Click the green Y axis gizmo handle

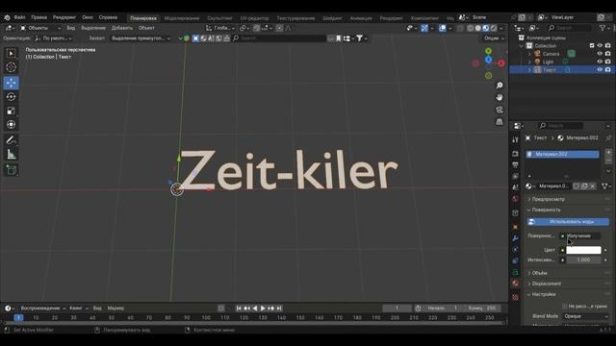pos(488,51)
